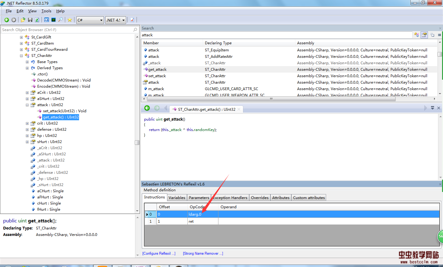Screen dimensions: 443x267
Task: Close the ST_CharAttr.get_attack tab
Action: click(239, 109)
